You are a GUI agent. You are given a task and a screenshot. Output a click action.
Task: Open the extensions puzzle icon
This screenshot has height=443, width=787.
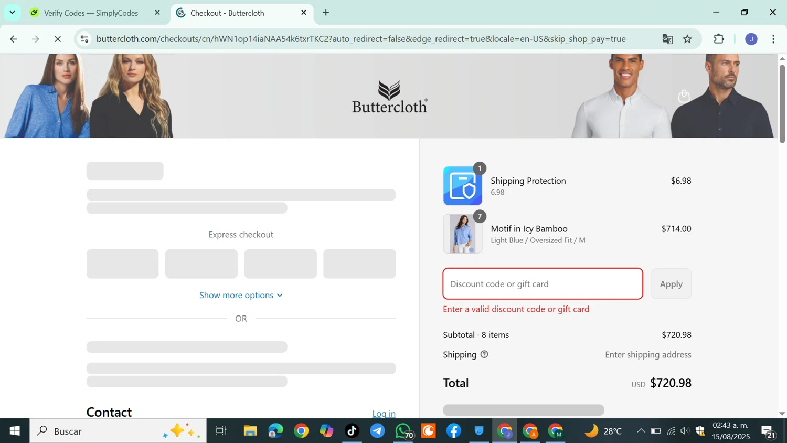tap(719, 39)
